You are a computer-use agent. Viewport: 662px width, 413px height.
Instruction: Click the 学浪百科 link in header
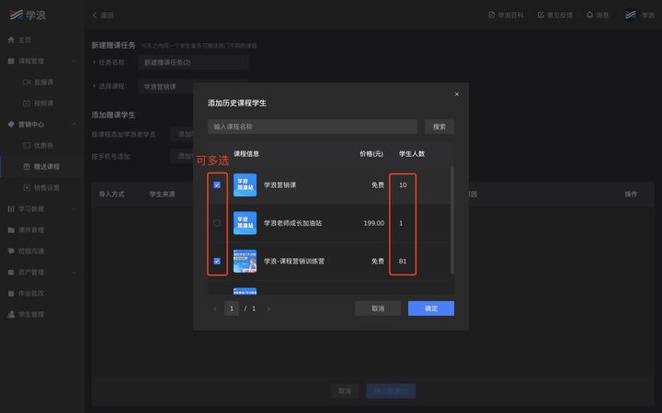pos(511,16)
